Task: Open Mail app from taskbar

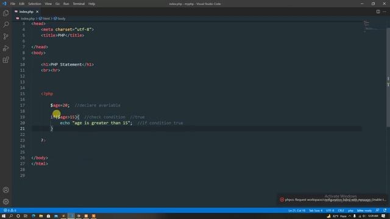Action: (56, 216)
